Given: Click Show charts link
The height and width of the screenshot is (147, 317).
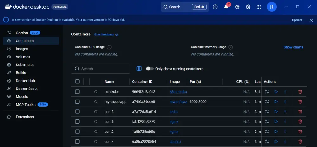Looking at the screenshot, I should tap(293, 47).
